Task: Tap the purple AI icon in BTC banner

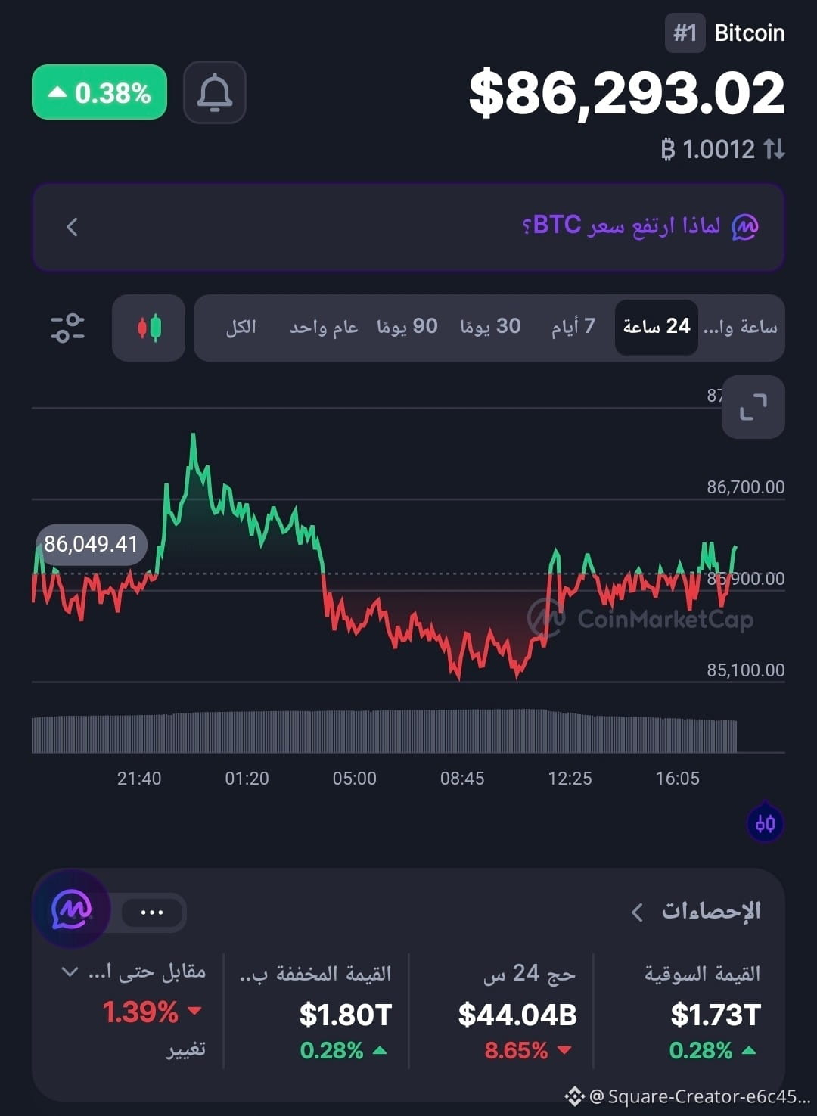Action: point(745,226)
